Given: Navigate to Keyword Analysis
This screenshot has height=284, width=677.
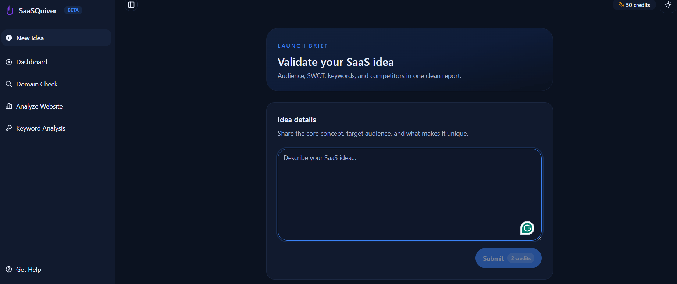Looking at the screenshot, I should 40,128.
